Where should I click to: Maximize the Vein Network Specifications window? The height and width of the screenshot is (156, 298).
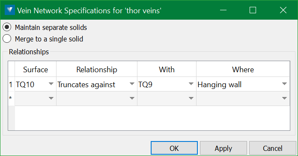pos(253,10)
